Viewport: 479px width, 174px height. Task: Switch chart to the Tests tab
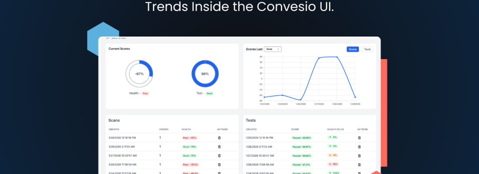[x=368, y=49]
